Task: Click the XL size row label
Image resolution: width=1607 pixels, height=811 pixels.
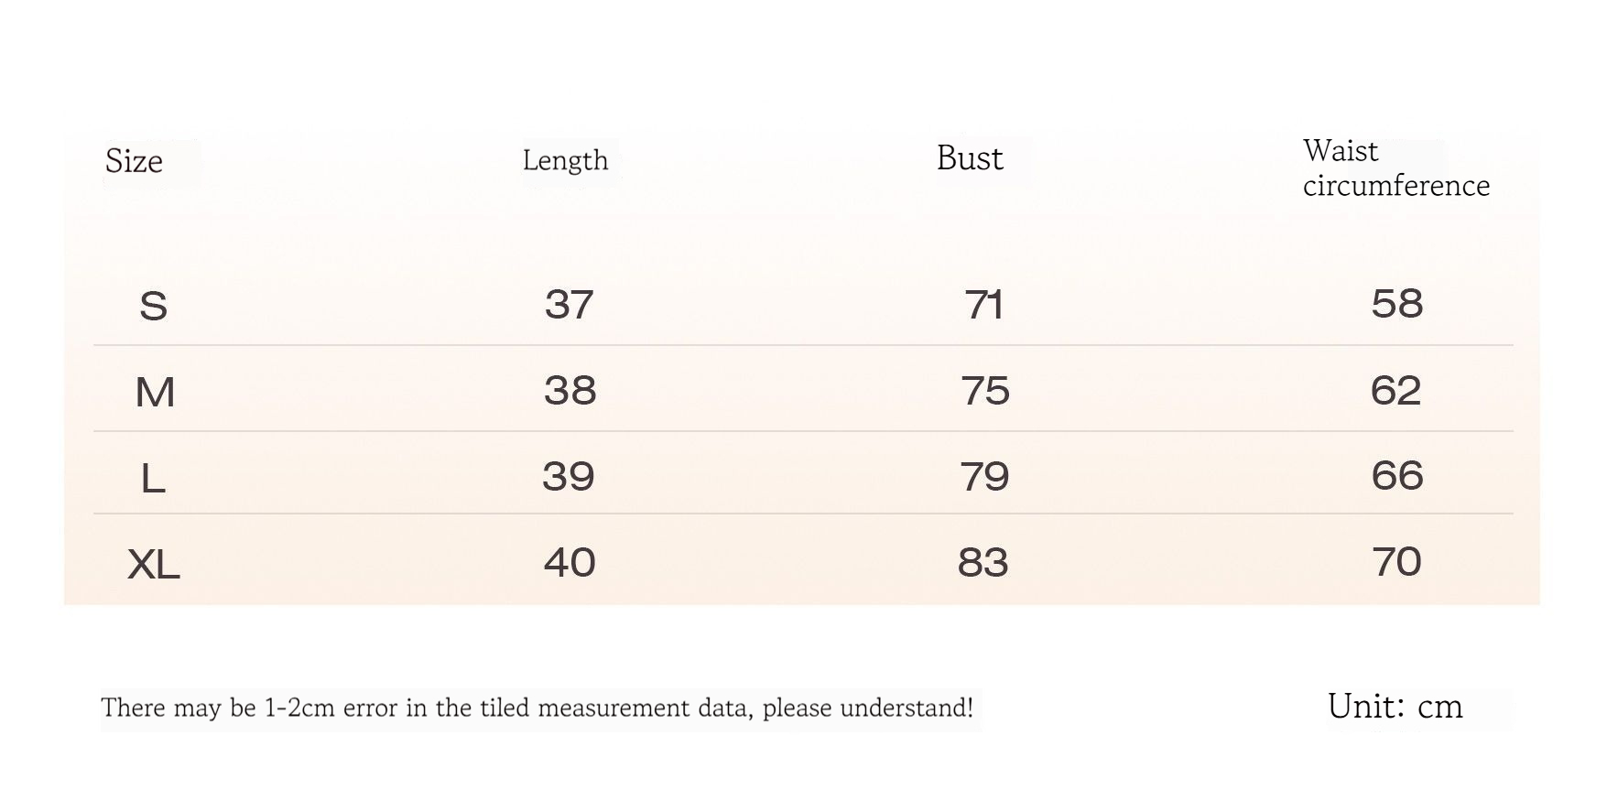Action: coord(154,564)
